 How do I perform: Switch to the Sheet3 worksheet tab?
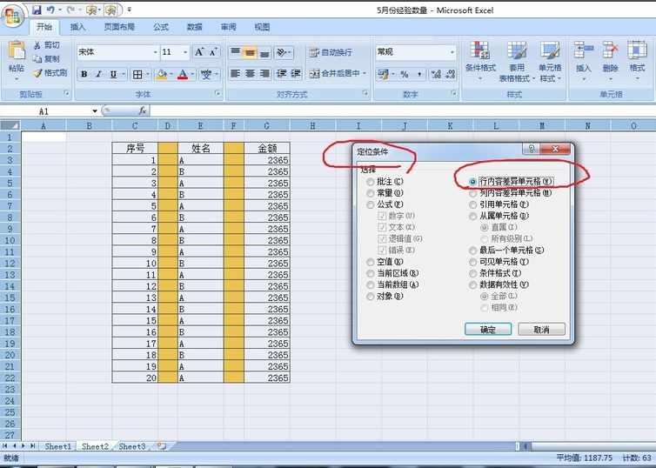[132, 446]
